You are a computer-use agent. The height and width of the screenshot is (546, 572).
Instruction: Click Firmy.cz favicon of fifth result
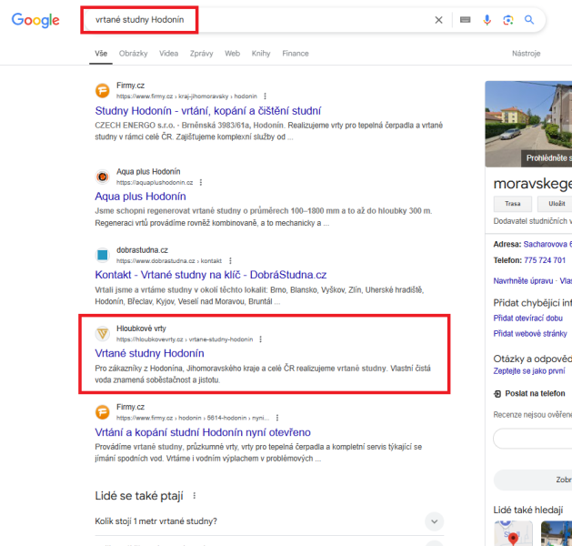tap(103, 412)
